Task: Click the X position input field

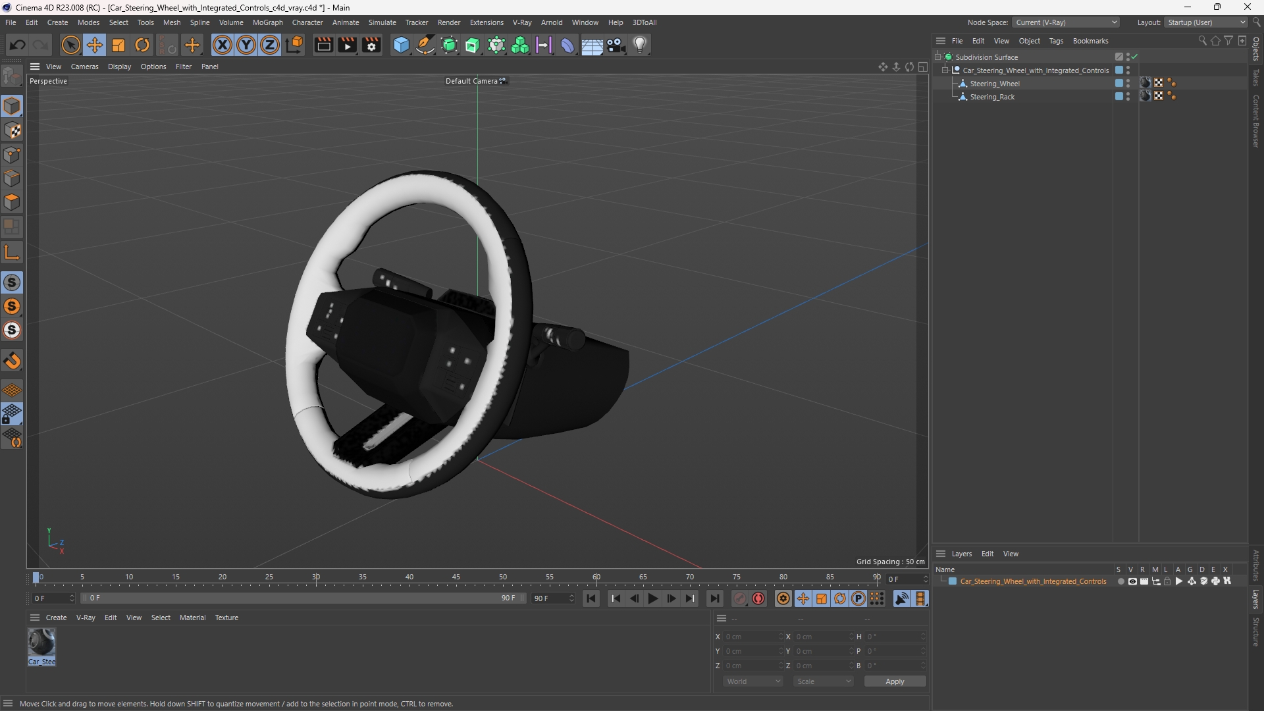Action: [x=753, y=637]
